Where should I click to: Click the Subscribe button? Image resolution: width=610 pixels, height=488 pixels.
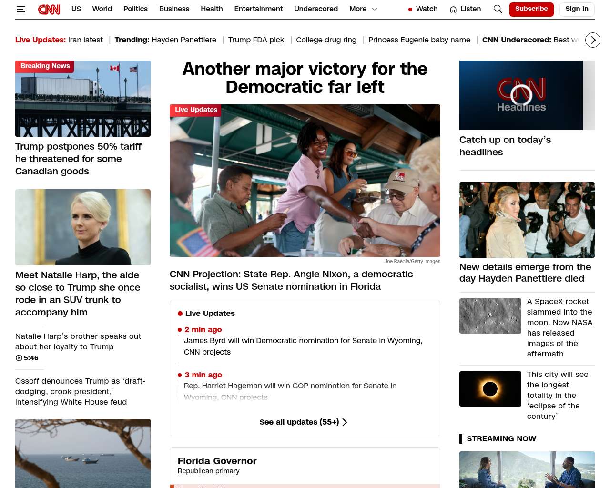[531, 9]
